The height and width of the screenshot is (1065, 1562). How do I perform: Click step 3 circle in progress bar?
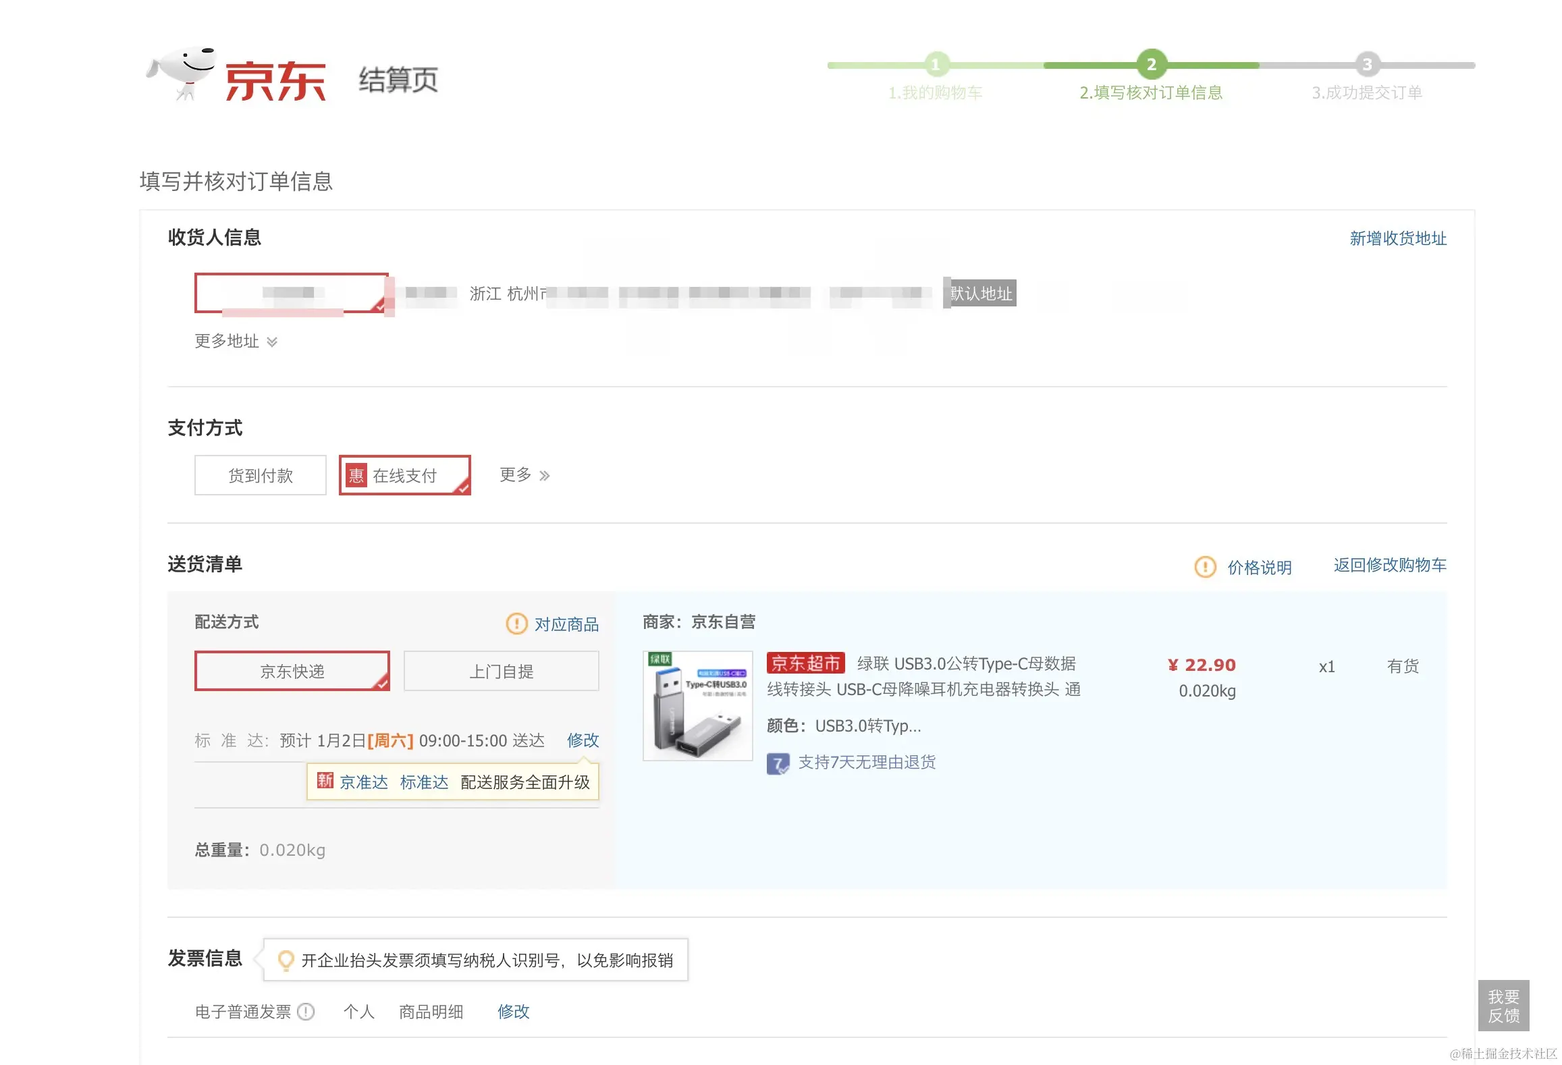pos(1367,65)
